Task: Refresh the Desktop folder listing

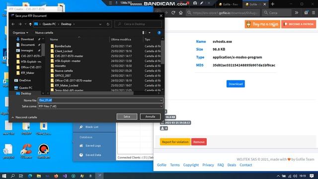Action: click(108, 24)
